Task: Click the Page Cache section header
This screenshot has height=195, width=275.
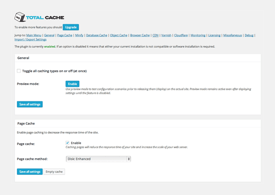Action: click(138, 123)
